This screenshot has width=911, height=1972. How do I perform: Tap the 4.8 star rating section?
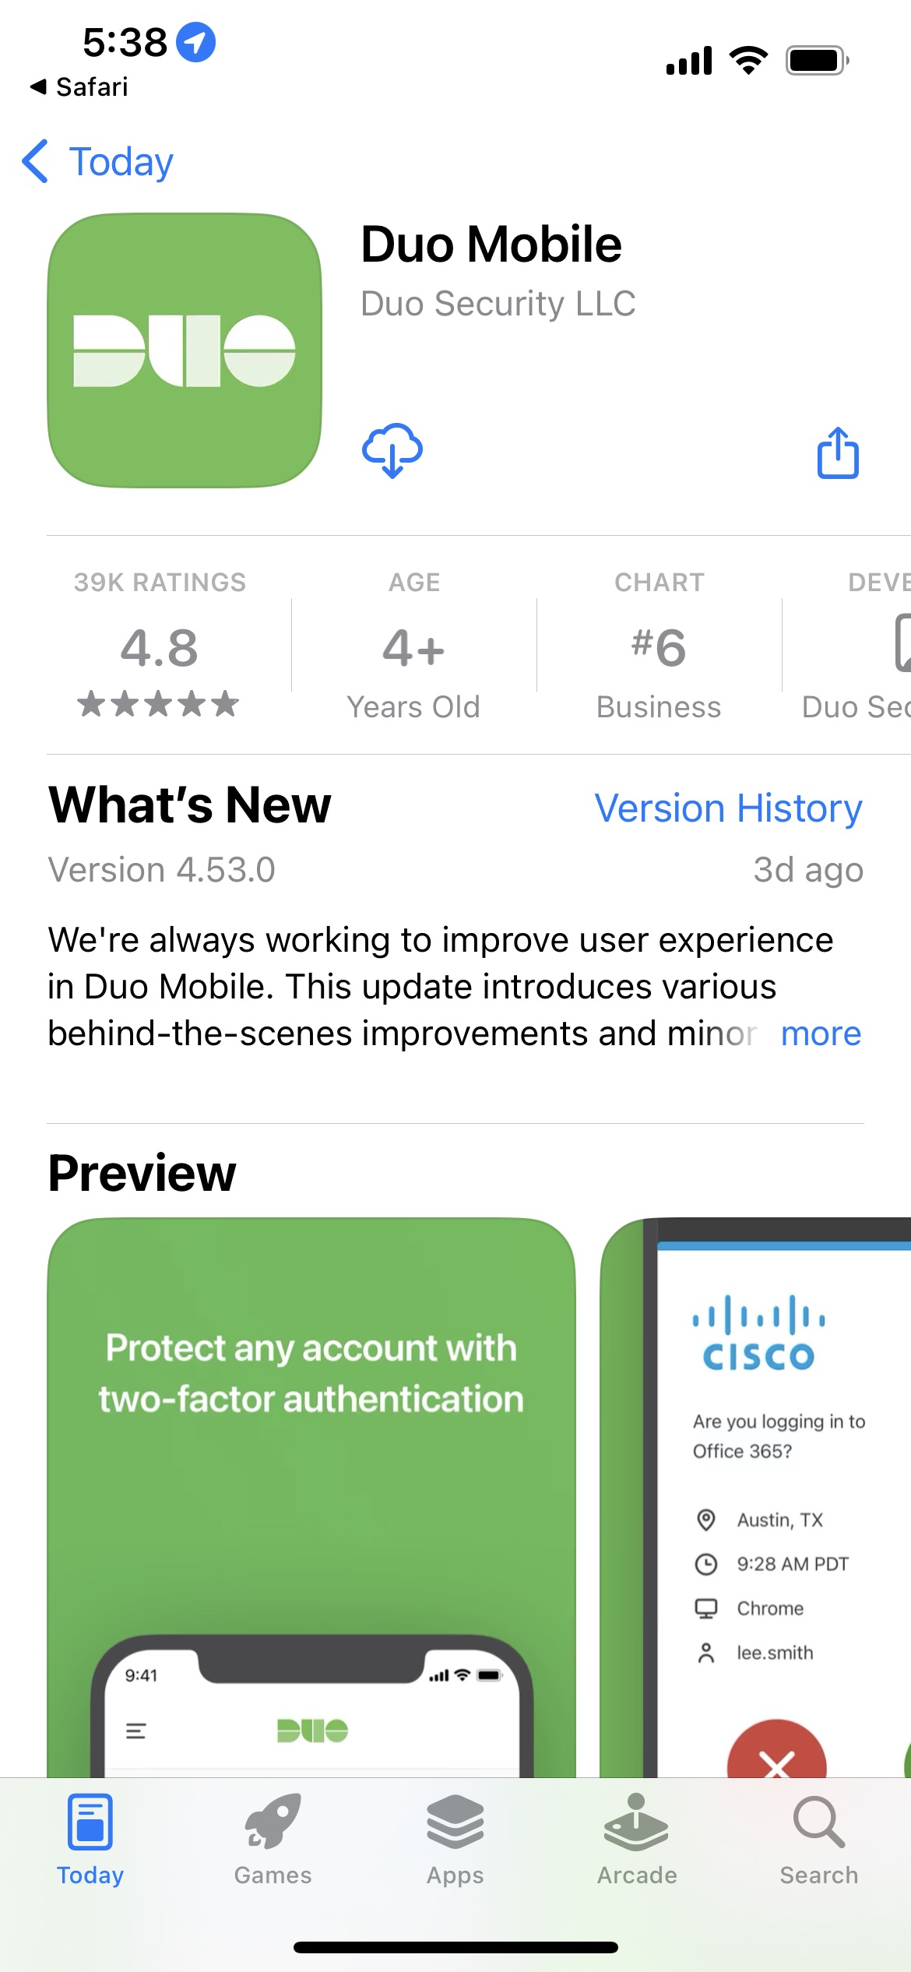pos(160,645)
